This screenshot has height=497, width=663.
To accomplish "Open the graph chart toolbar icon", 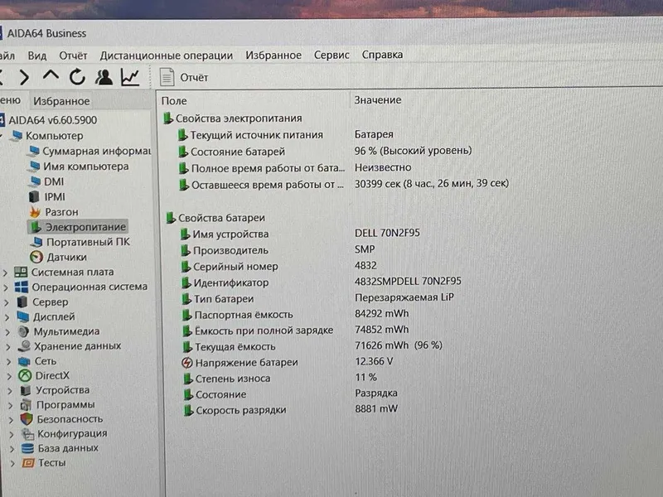I will point(130,77).
